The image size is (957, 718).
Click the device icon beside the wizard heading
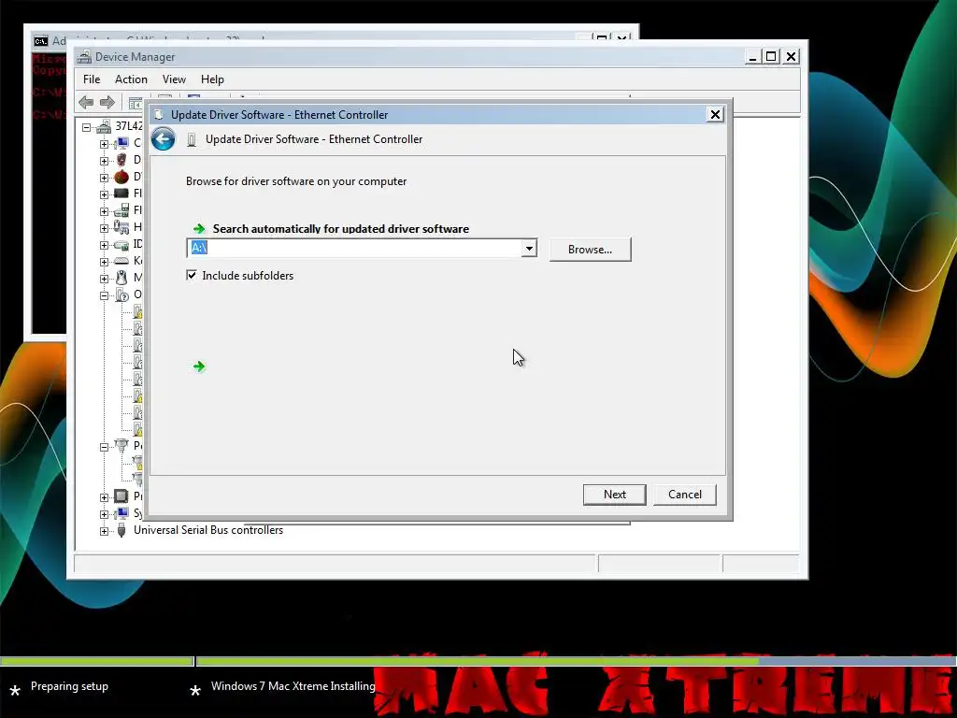pyautogui.click(x=191, y=140)
